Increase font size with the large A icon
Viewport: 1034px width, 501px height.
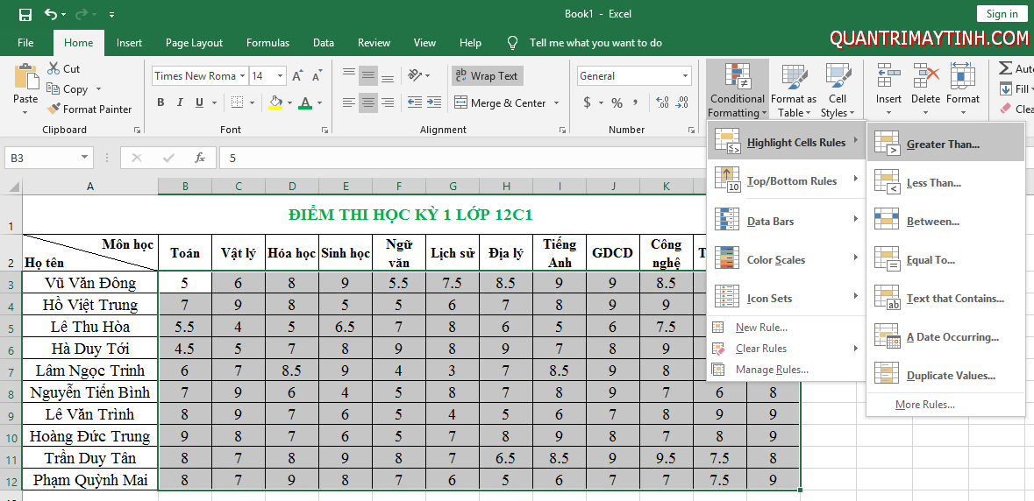[x=297, y=75]
